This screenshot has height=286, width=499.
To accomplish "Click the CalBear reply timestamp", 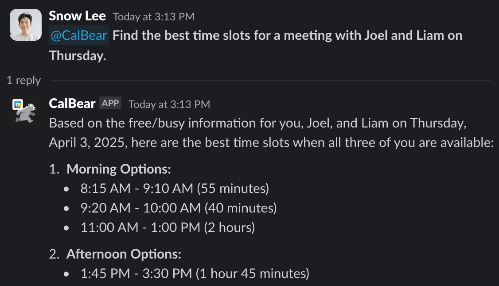I will point(169,104).
